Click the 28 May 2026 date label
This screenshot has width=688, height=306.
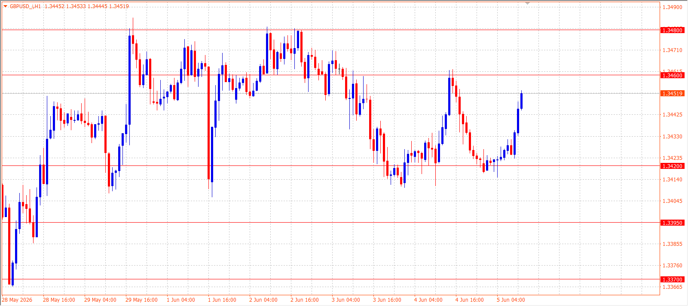pos(17,300)
